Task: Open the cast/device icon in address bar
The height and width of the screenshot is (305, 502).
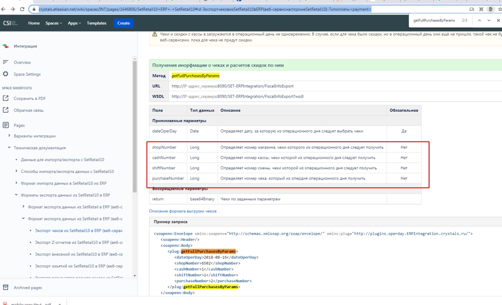Action: (x=472, y=9)
